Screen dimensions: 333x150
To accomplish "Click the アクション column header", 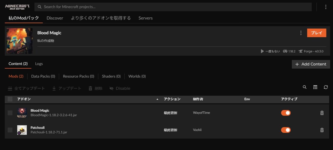I will tap(172, 99).
